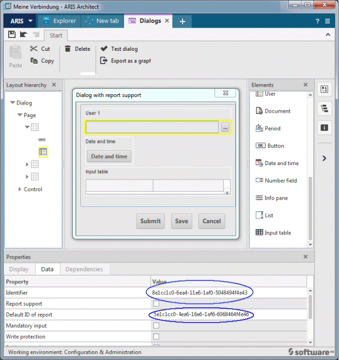Click the Input table first column cell
Screen dimensions: 339x360
pos(119,186)
